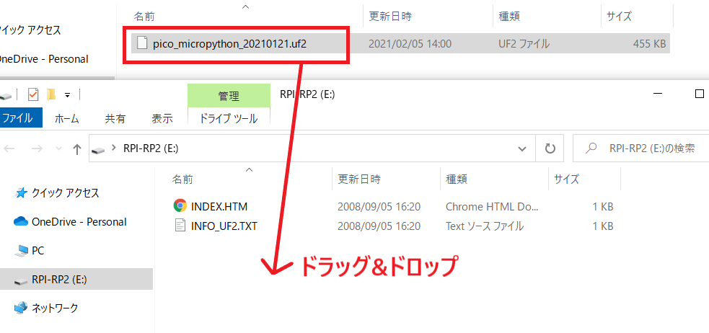709x333 pixels.
Task: Click the RPI-RP2 (E:)の検索 search box
Action: click(641, 148)
